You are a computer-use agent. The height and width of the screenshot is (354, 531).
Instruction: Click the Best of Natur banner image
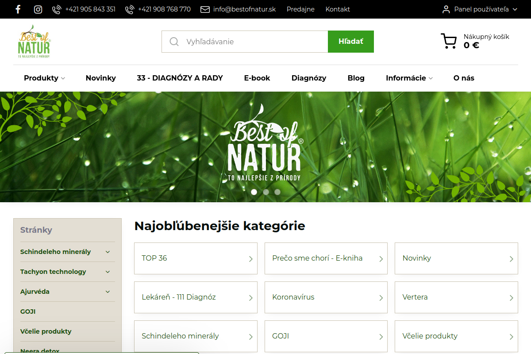(265, 147)
